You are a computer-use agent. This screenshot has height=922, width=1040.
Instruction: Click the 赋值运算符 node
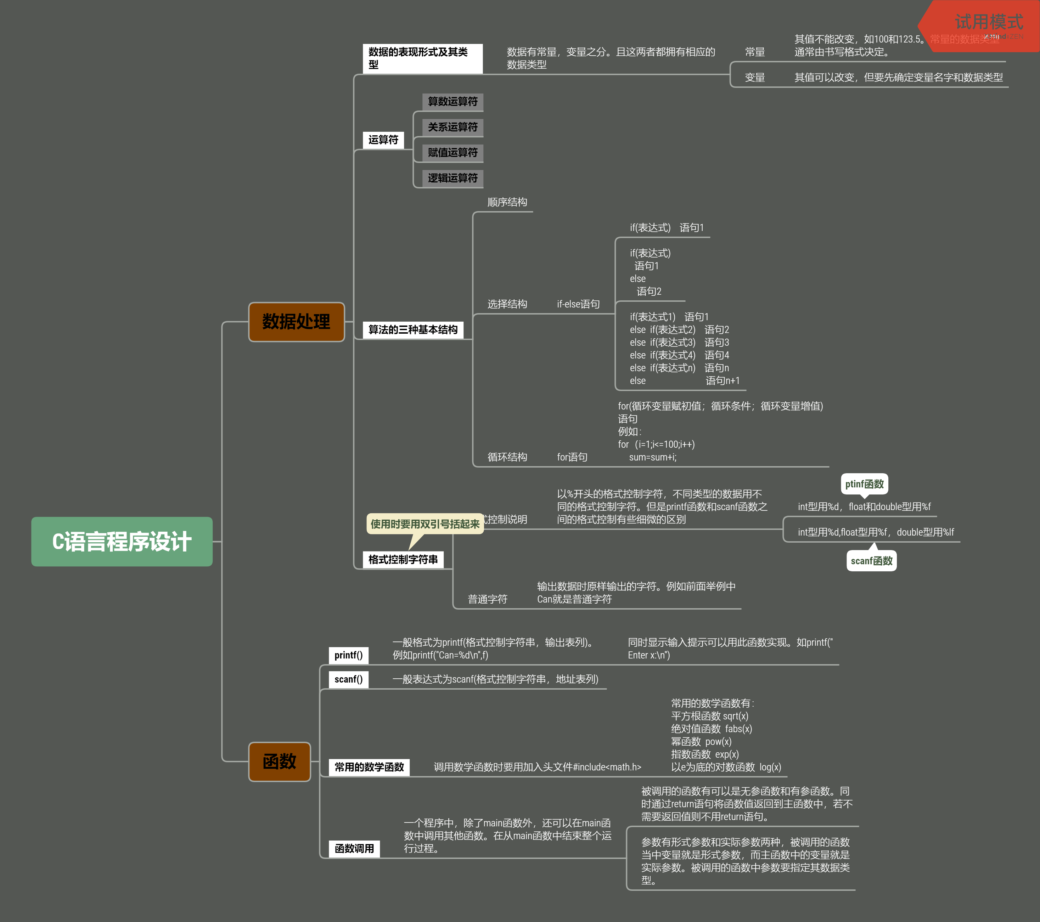pyautogui.click(x=452, y=153)
